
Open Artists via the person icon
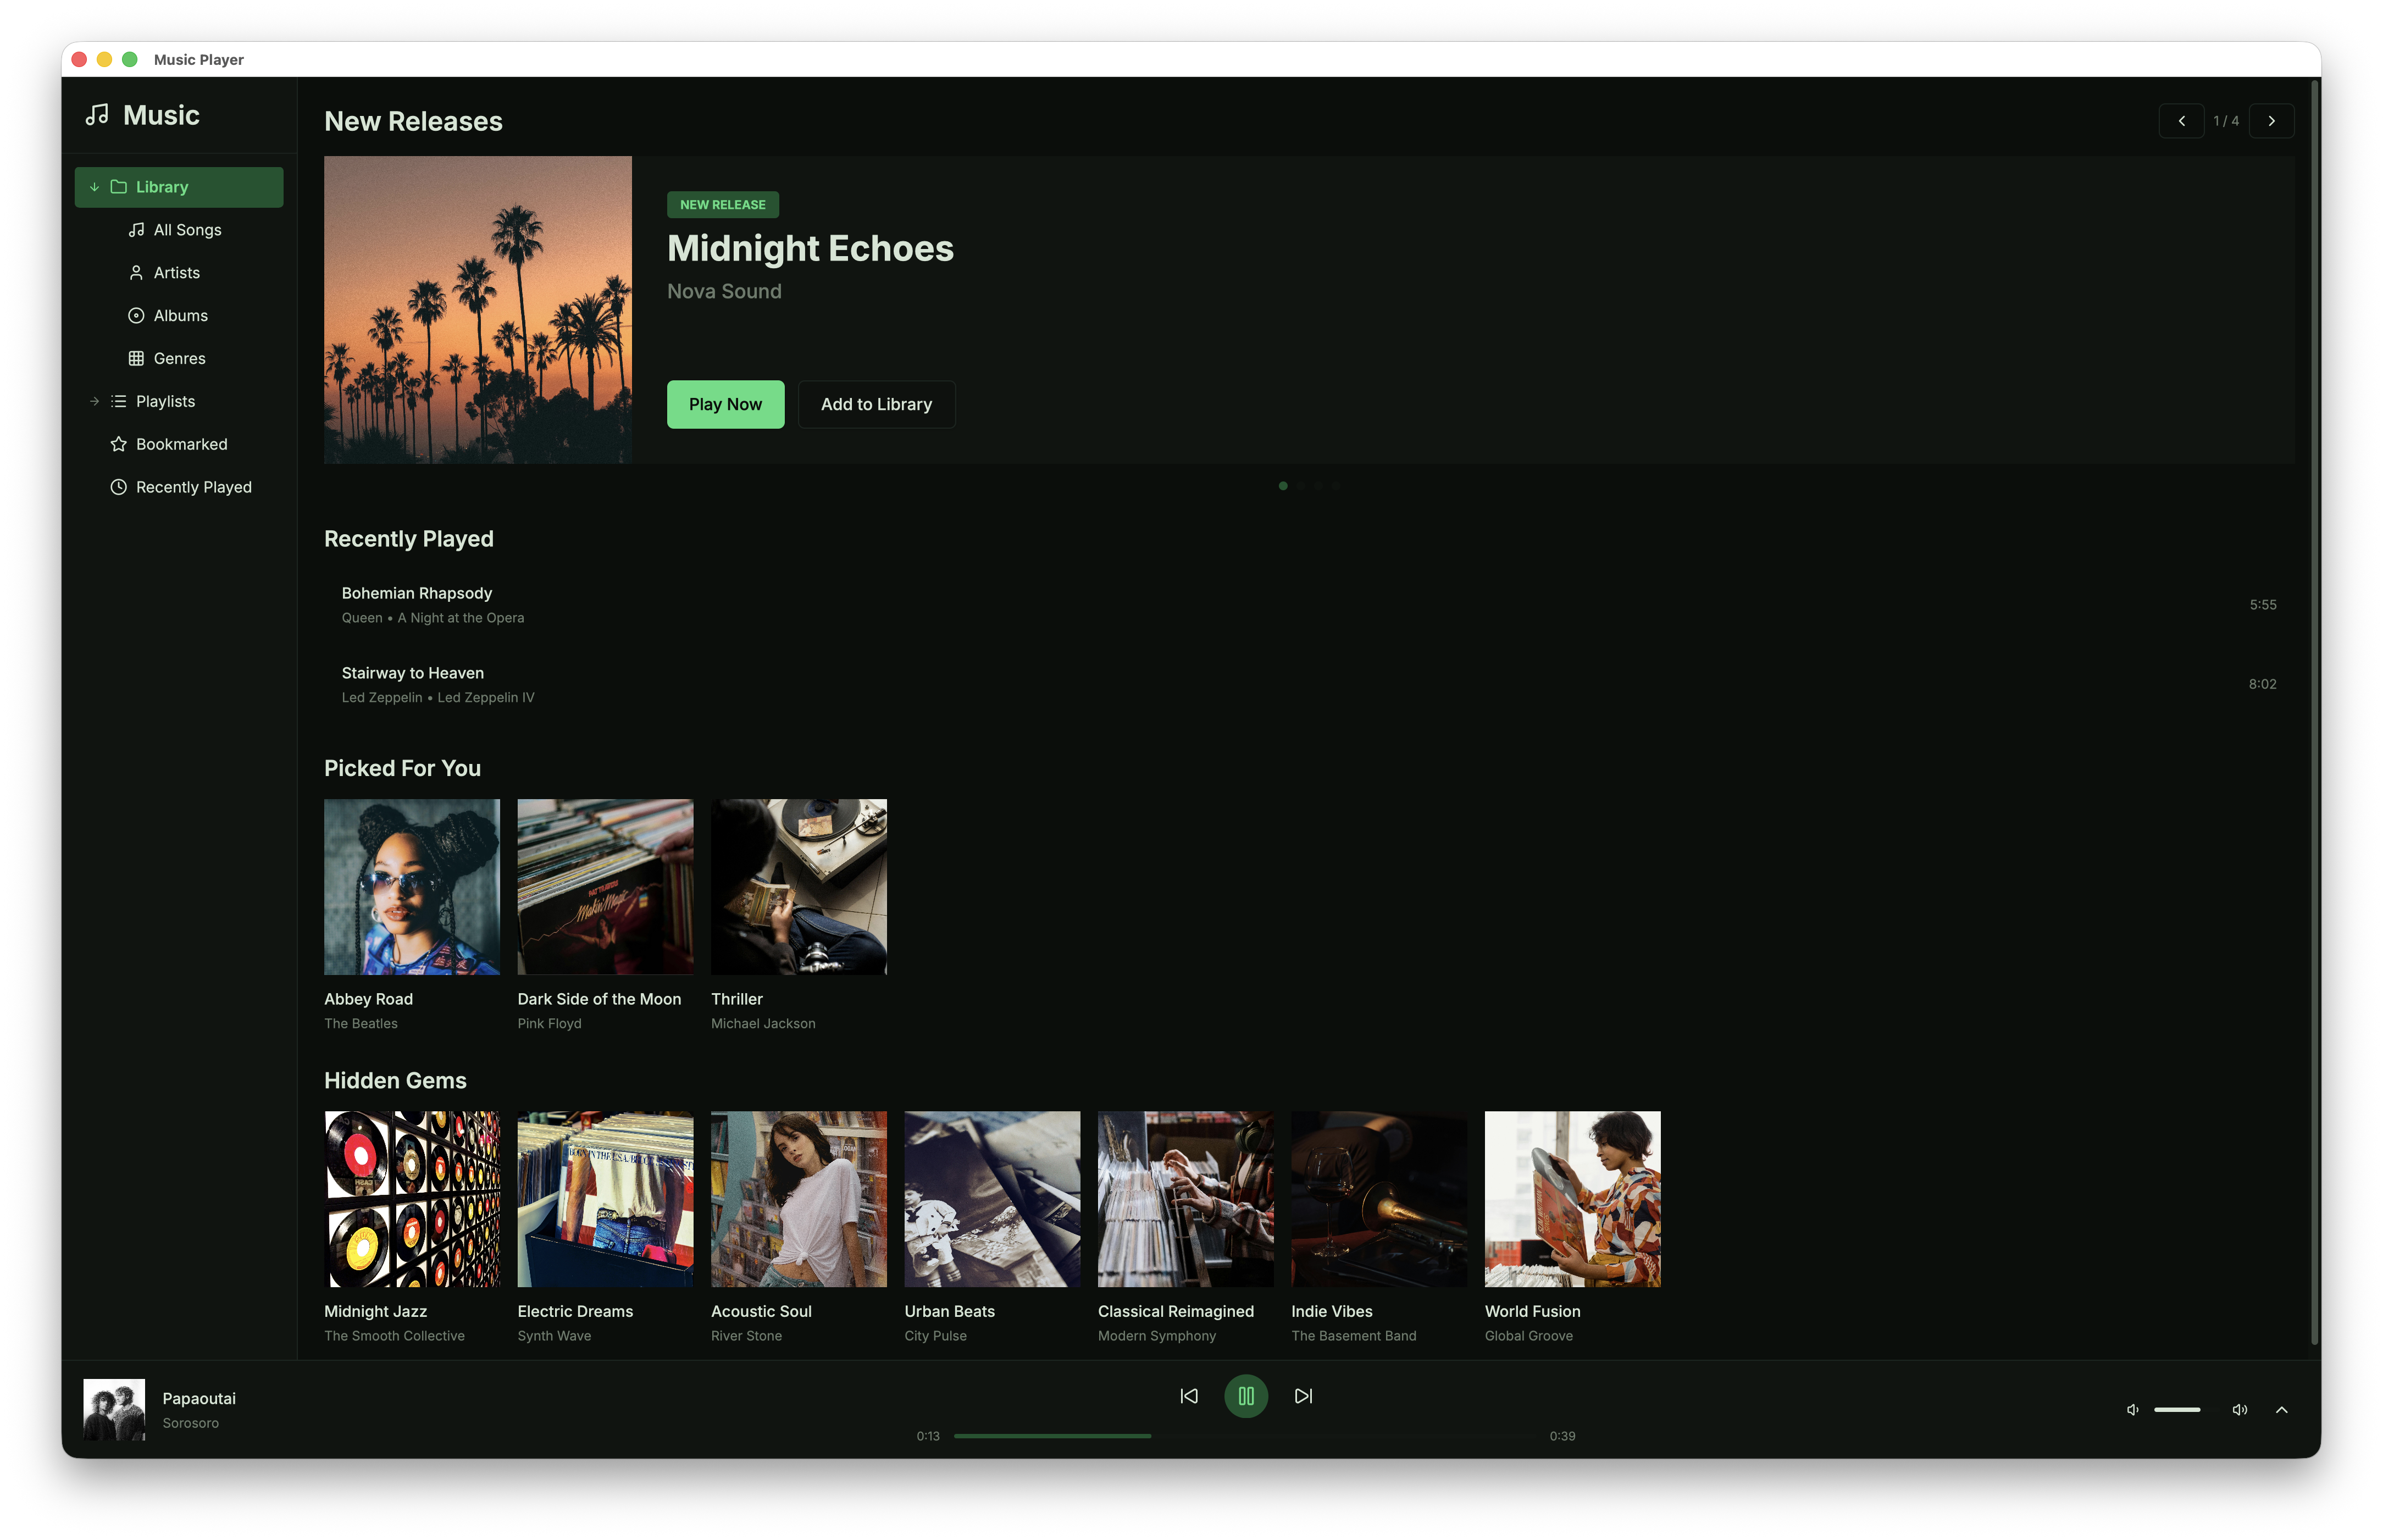[136, 272]
